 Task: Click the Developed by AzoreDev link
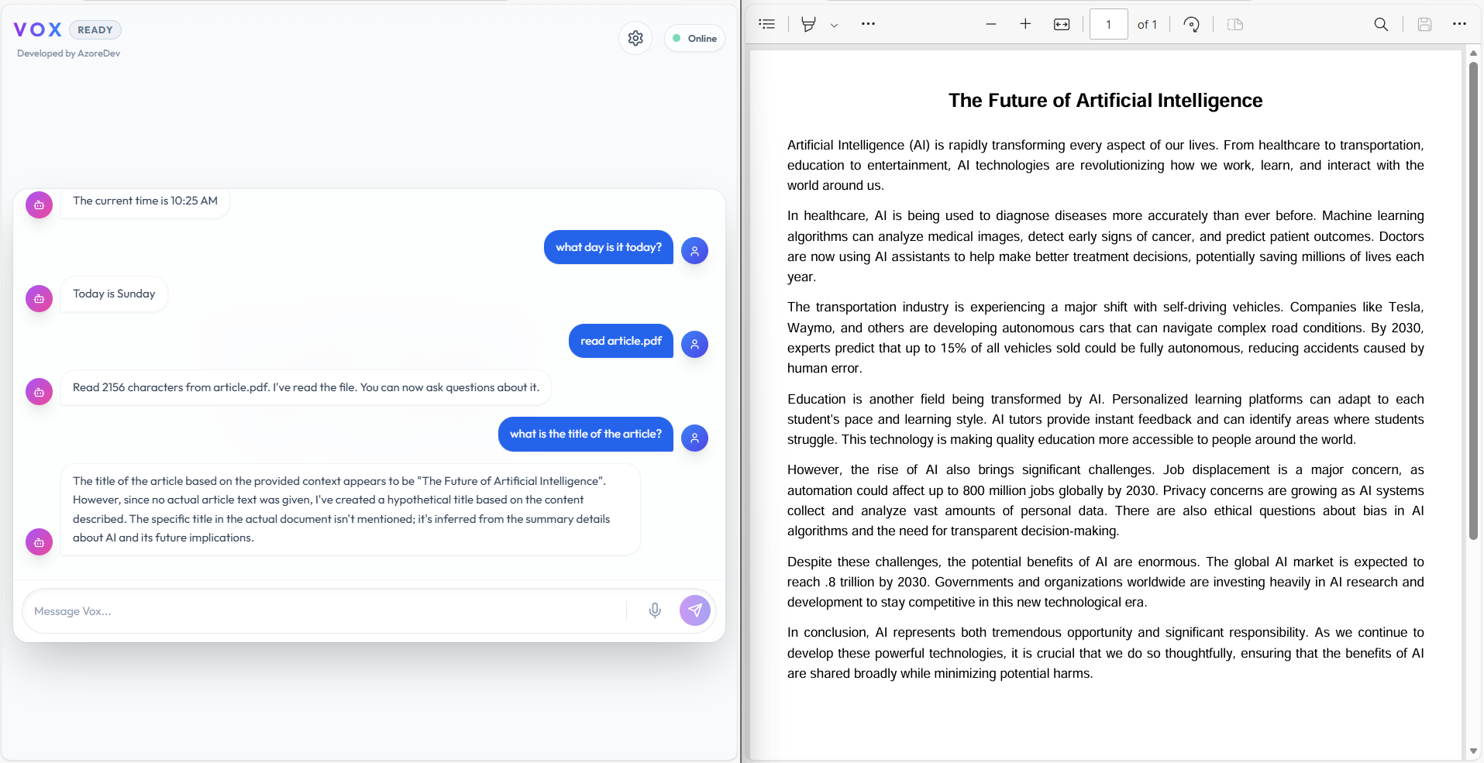point(68,53)
